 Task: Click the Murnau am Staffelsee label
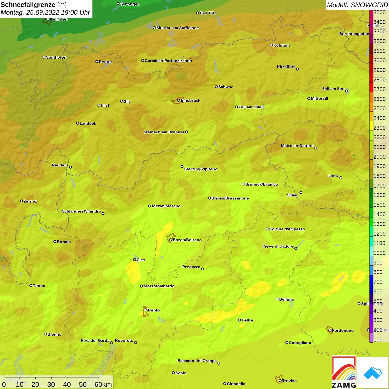178,28
